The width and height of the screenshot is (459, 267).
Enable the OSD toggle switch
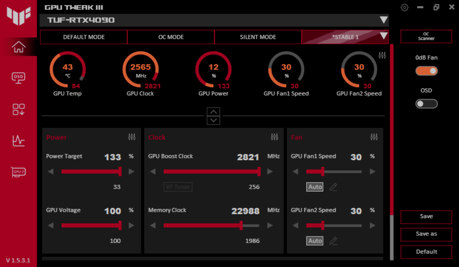(x=426, y=104)
